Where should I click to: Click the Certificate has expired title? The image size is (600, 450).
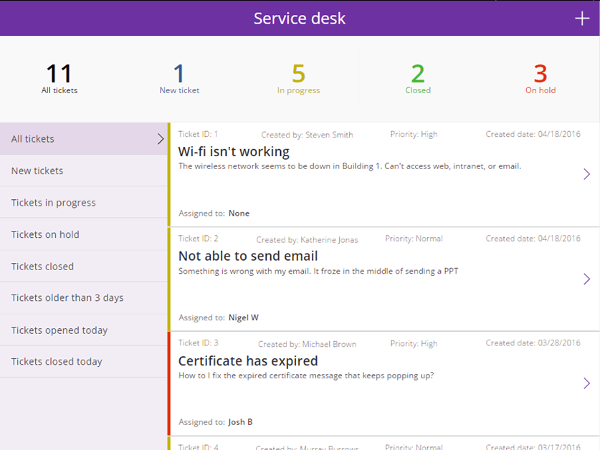[x=248, y=361]
